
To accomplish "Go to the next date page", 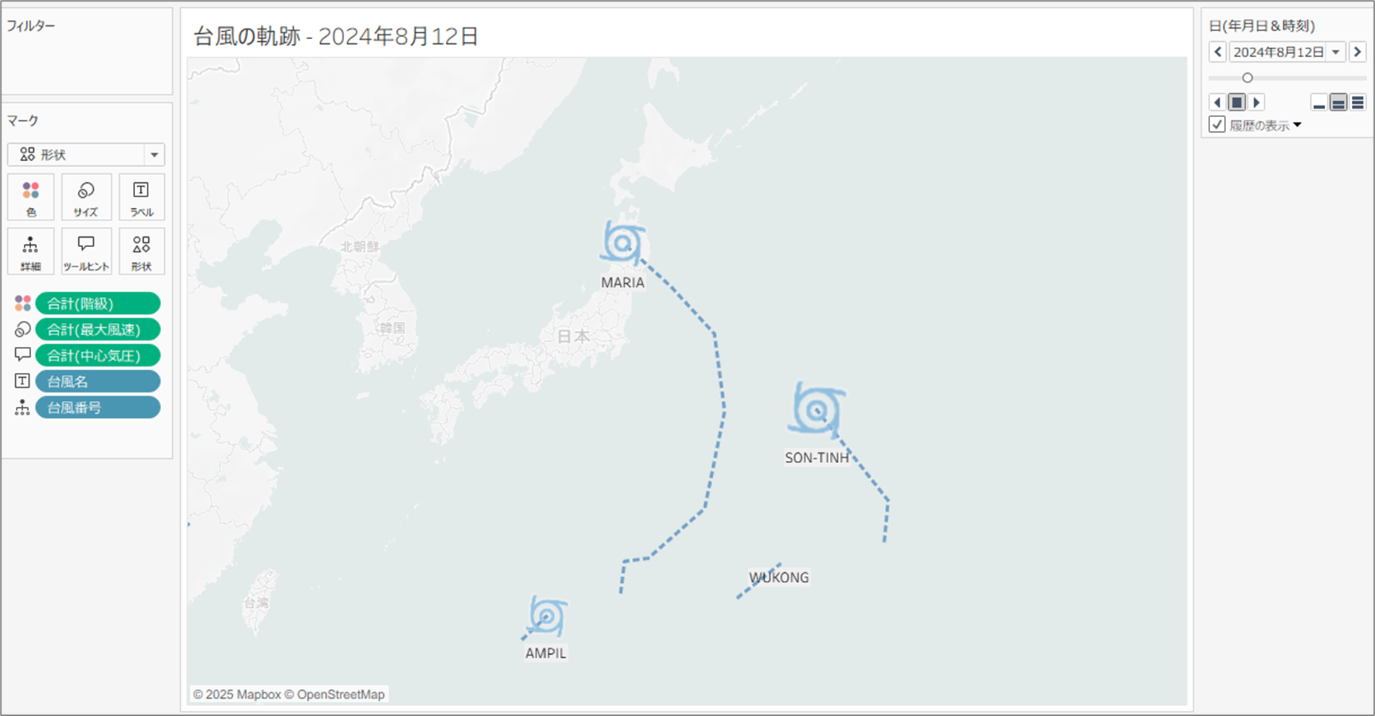I will (1357, 52).
